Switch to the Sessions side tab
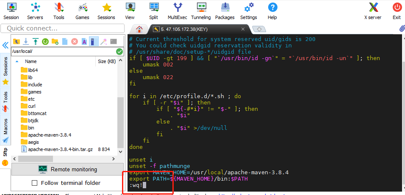 (x=6, y=71)
